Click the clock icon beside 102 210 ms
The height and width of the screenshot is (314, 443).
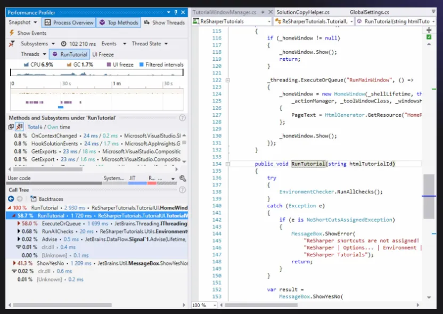[x=64, y=44]
